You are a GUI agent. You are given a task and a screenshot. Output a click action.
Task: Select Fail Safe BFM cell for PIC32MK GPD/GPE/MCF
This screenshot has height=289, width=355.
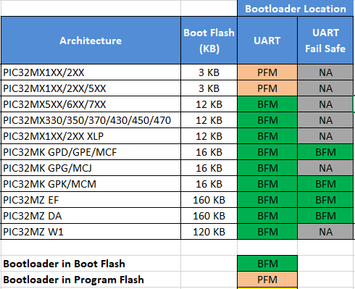tap(325, 152)
